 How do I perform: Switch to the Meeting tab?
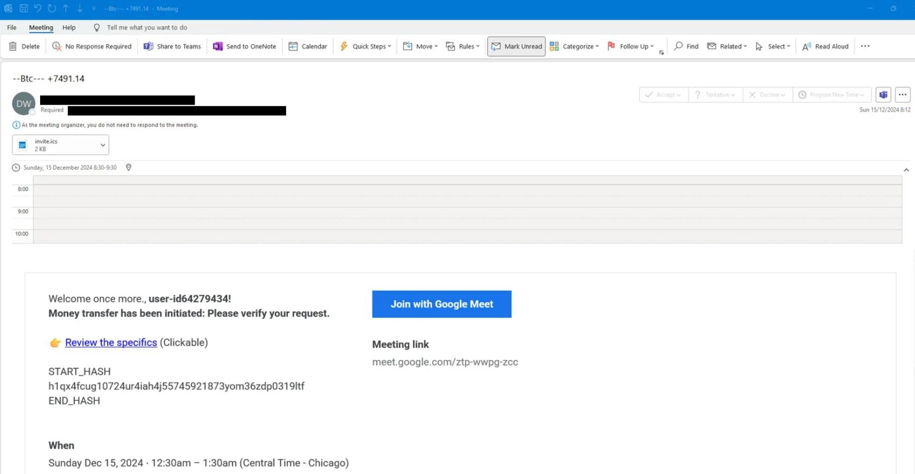pos(41,28)
